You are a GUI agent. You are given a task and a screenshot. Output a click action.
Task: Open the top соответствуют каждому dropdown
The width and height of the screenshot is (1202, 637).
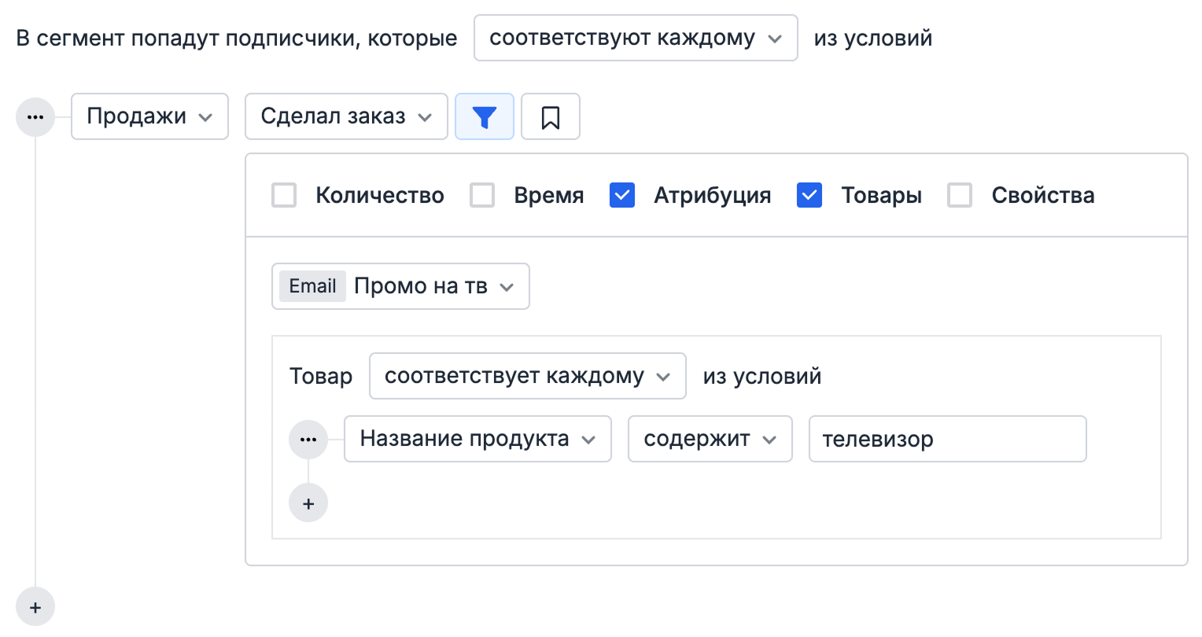click(x=636, y=37)
